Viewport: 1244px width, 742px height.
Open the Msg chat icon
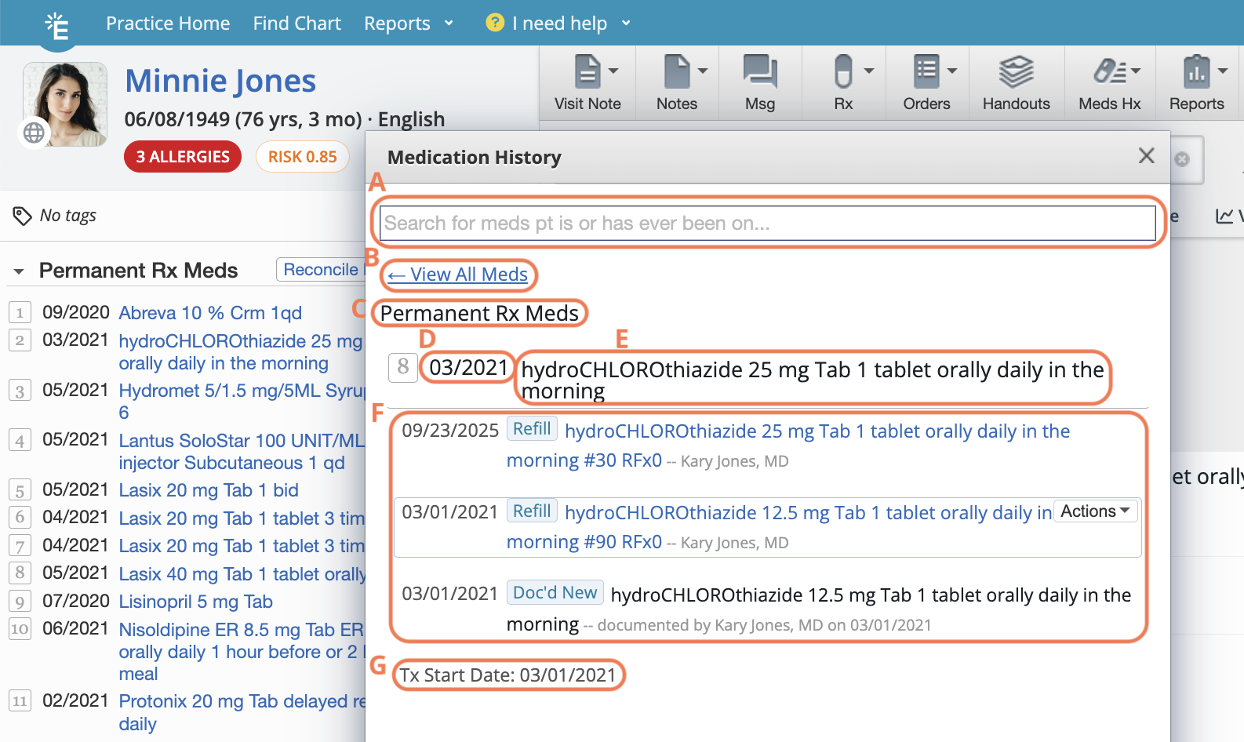759,72
